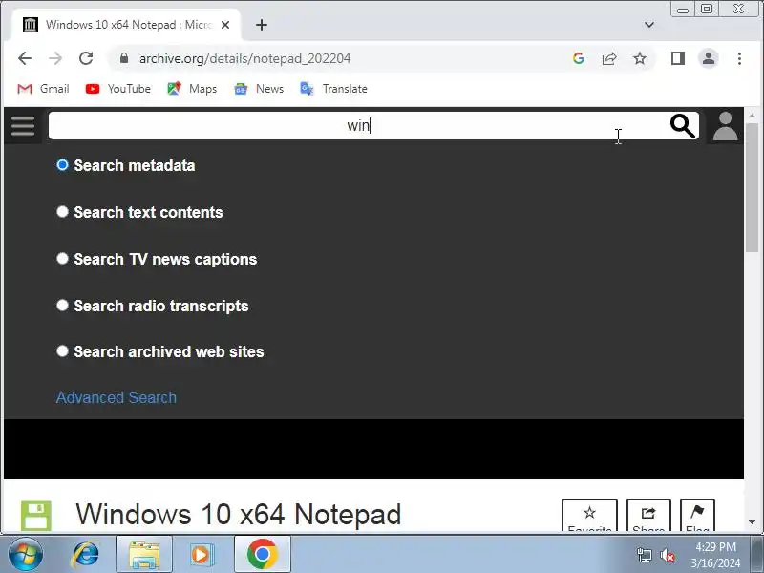This screenshot has height=573, width=764.
Task: Launch Internet Explorer from taskbar
Action: pyautogui.click(x=86, y=554)
